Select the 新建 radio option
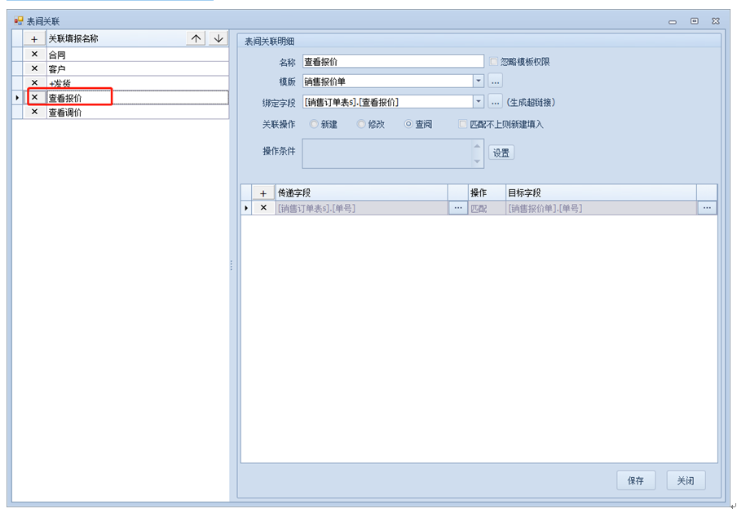This screenshot has width=737, height=513. (315, 125)
